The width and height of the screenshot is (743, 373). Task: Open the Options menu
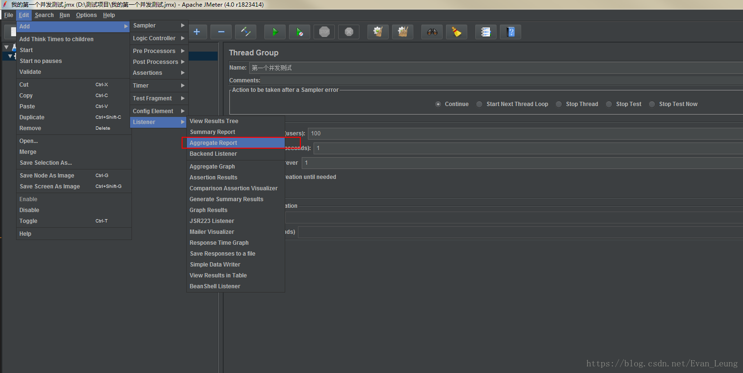[x=87, y=15]
